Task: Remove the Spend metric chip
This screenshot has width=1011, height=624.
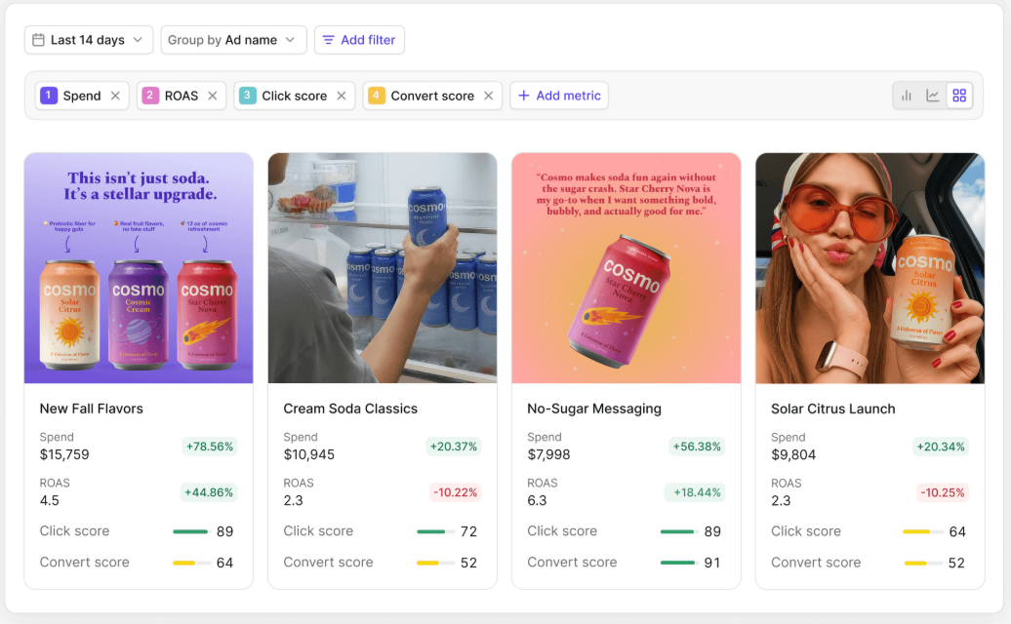Action: [115, 96]
